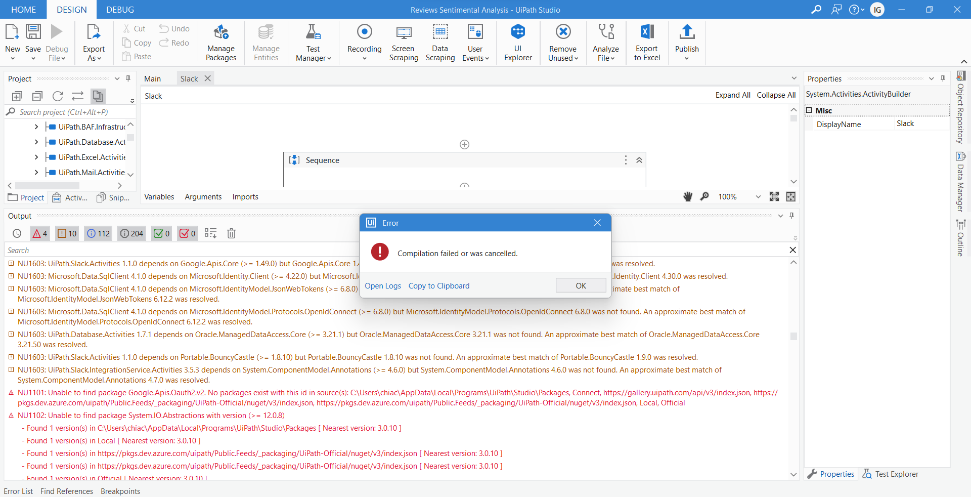Switch to HOME ribbon tab
971x497 pixels.
23,10
